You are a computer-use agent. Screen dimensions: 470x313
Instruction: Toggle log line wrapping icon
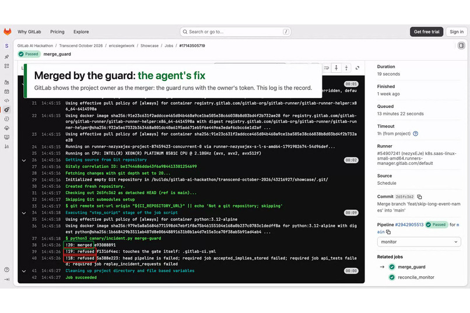(x=326, y=68)
